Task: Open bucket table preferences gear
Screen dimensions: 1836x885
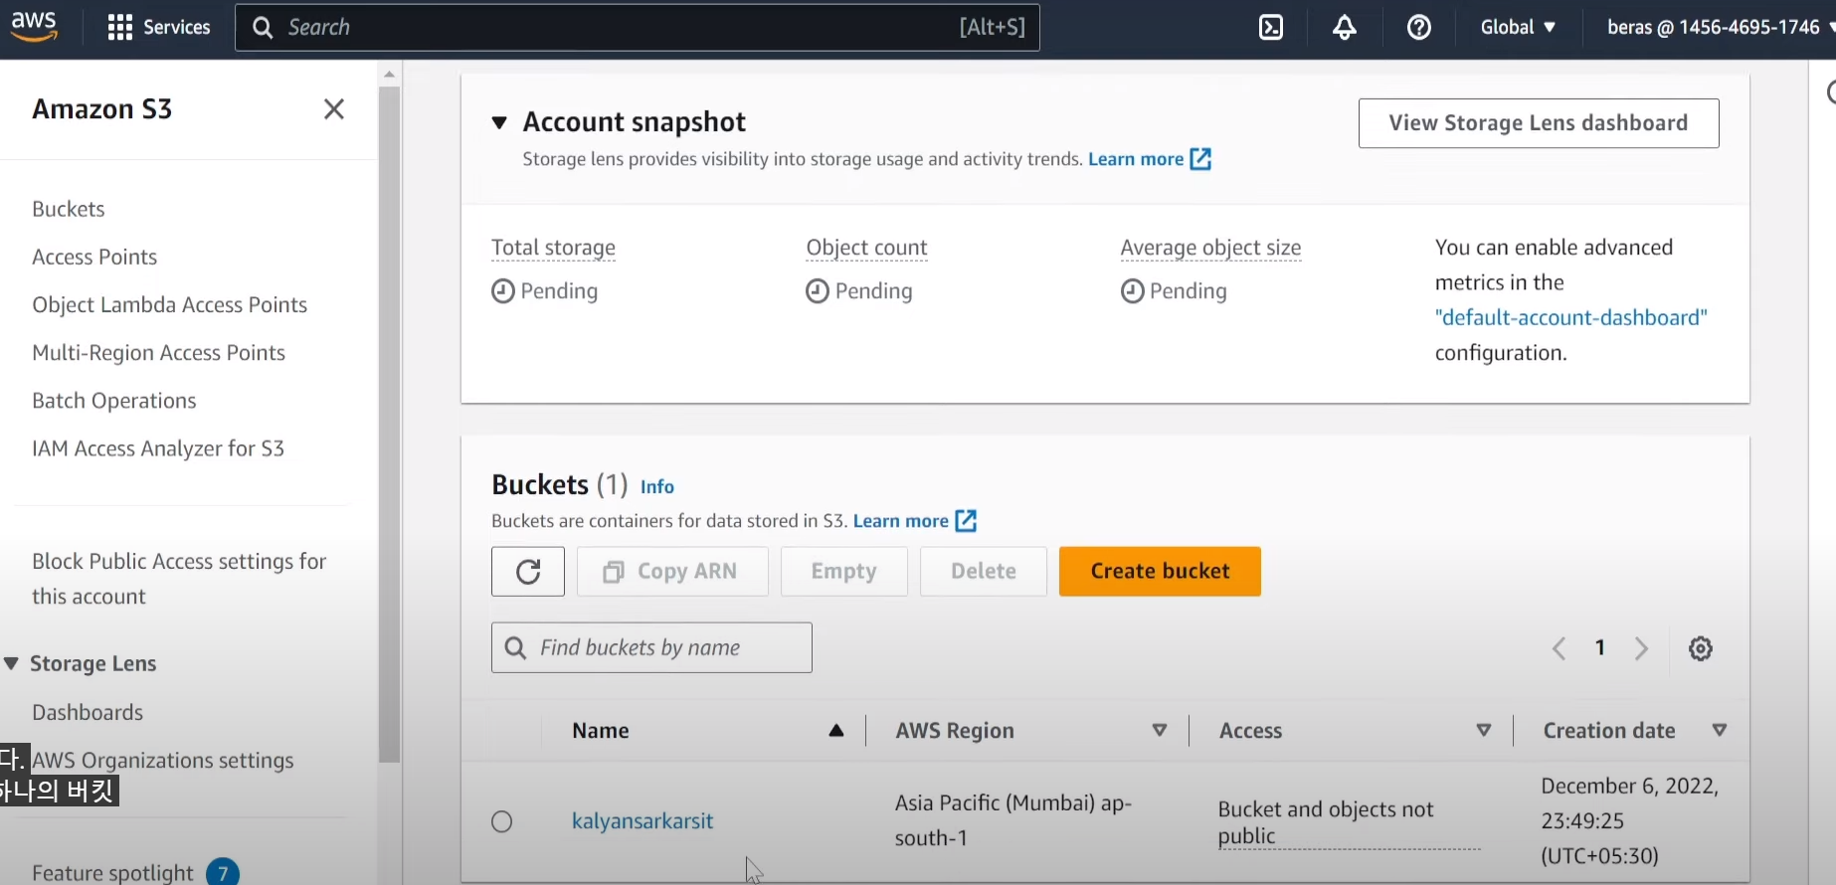Action: 1701,648
